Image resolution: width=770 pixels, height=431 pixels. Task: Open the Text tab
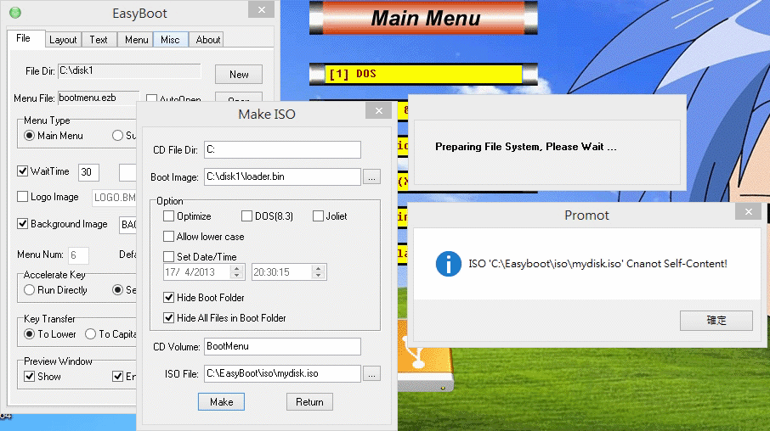coord(99,40)
